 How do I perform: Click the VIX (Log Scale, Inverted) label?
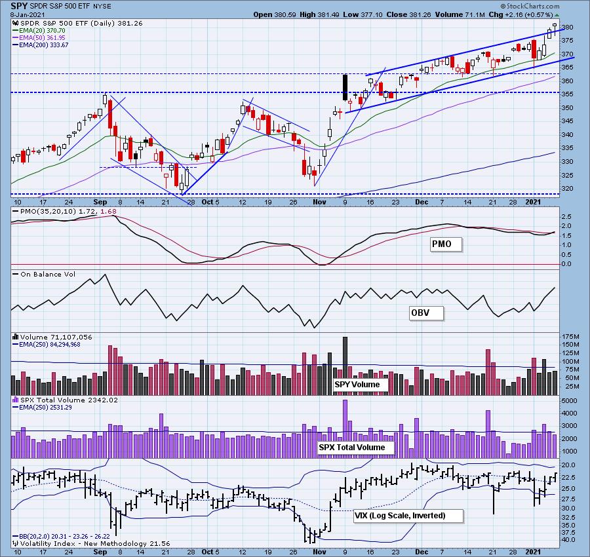point(408,516)
